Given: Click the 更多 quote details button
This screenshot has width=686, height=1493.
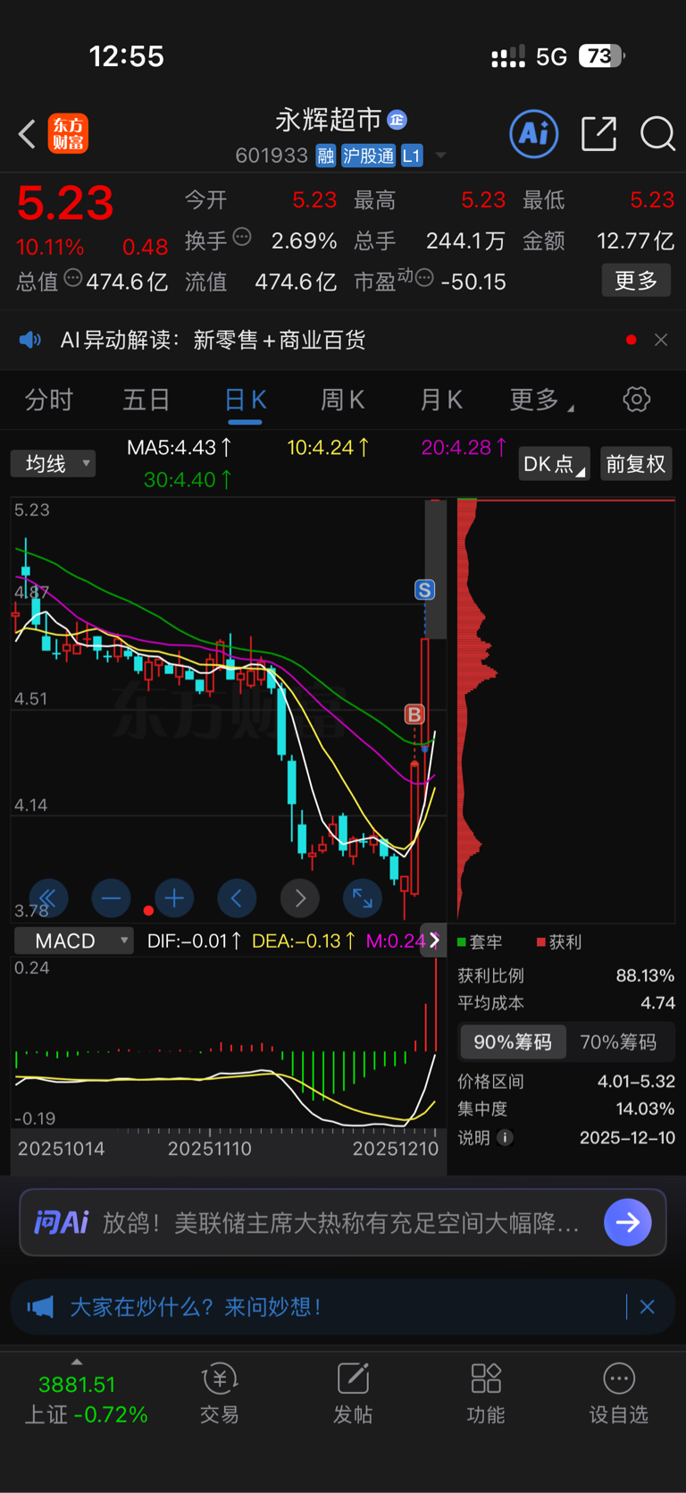Looking at the screenshot, I should coord(636,281).
